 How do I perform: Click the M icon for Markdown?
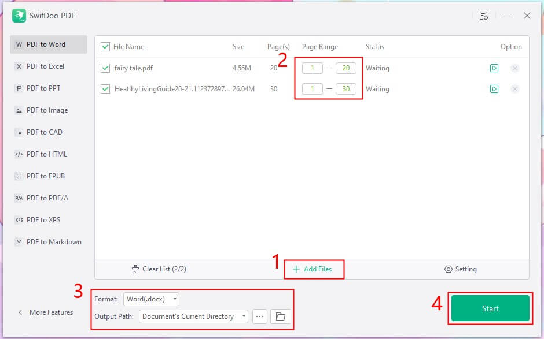point(19,242)
